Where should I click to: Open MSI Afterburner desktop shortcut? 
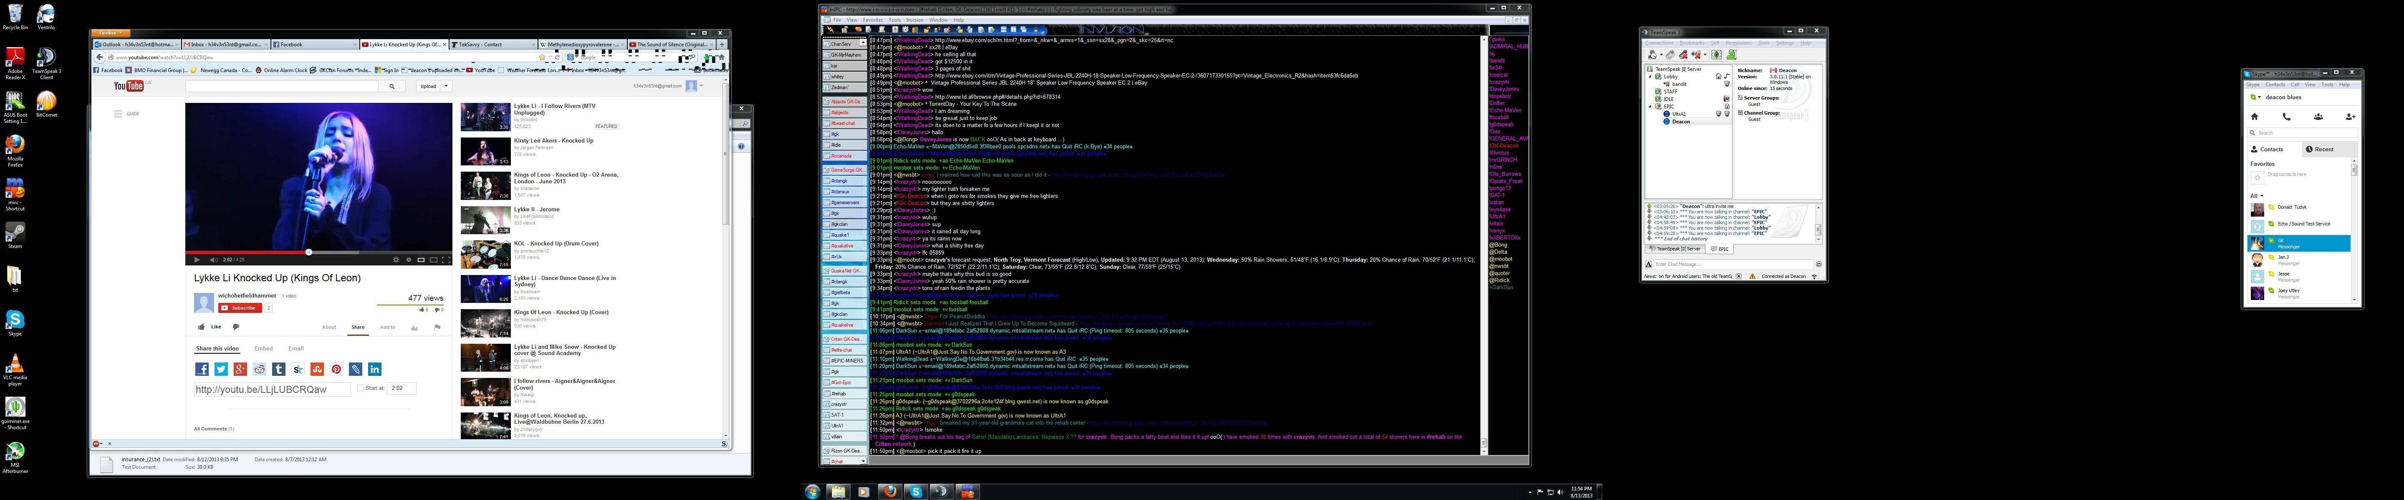[x=15, y=458]
